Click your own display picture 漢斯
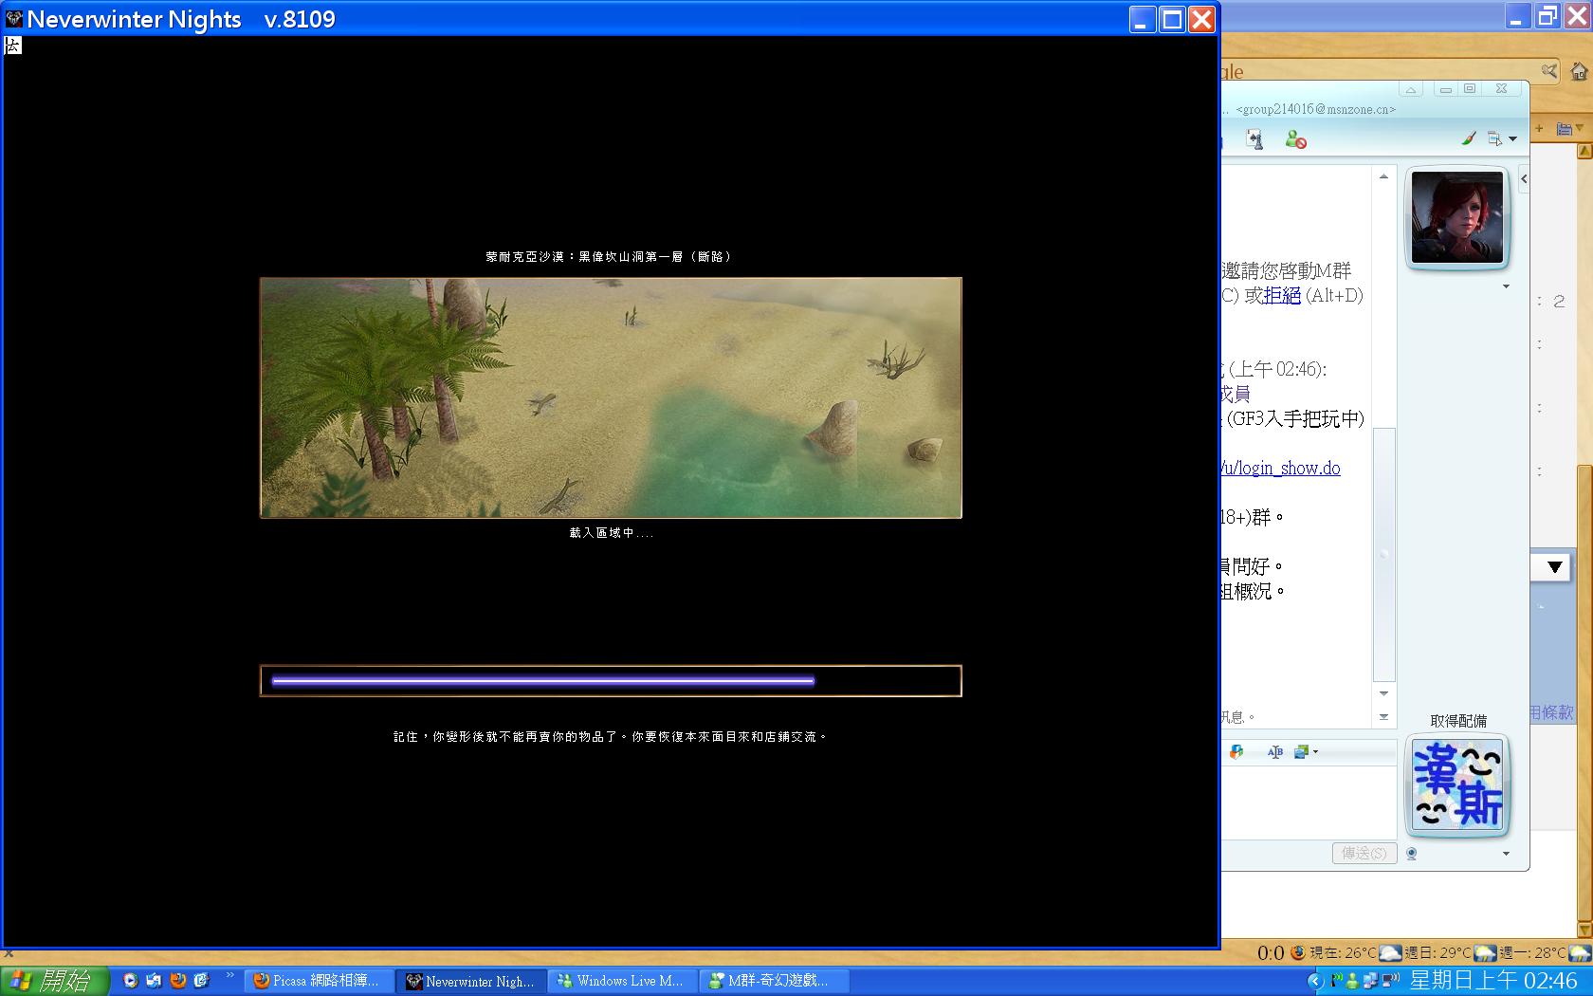The width and height of the screenshot is (1593, 996). click(x=1457, y=784)
